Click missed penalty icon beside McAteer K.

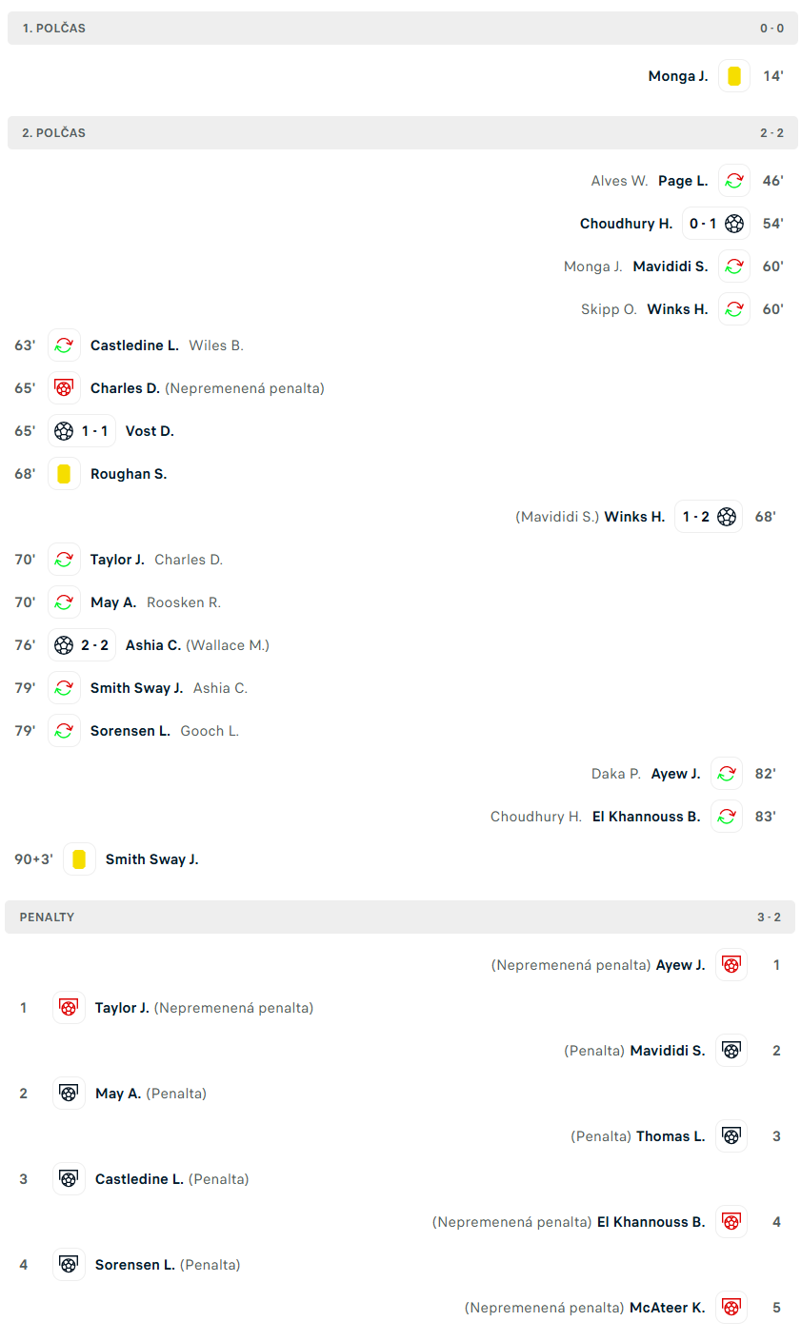pyautogui.click(x=731, y=1308)
